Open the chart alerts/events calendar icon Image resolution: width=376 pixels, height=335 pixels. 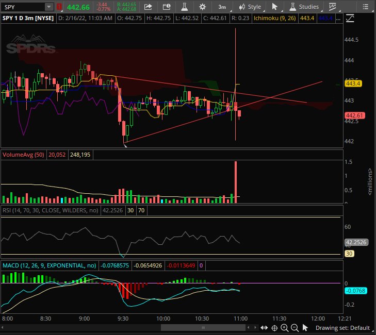[x=167, y=7]
